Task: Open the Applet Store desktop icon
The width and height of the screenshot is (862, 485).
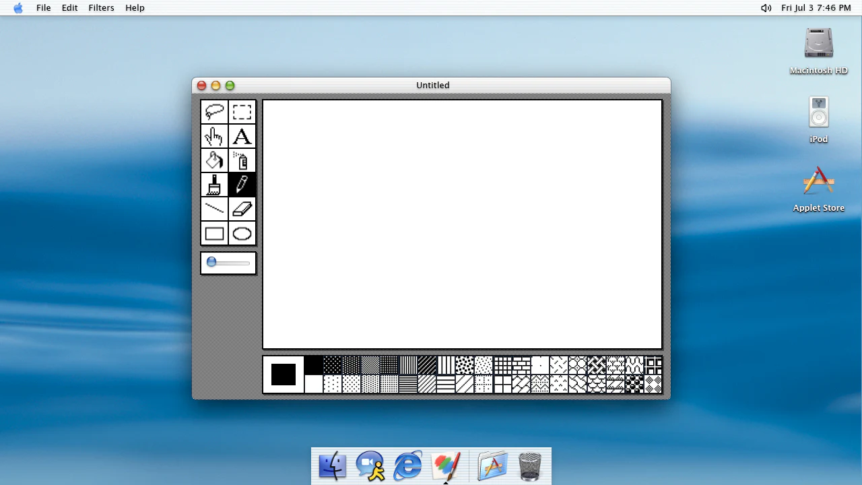Action: point(818,190)
